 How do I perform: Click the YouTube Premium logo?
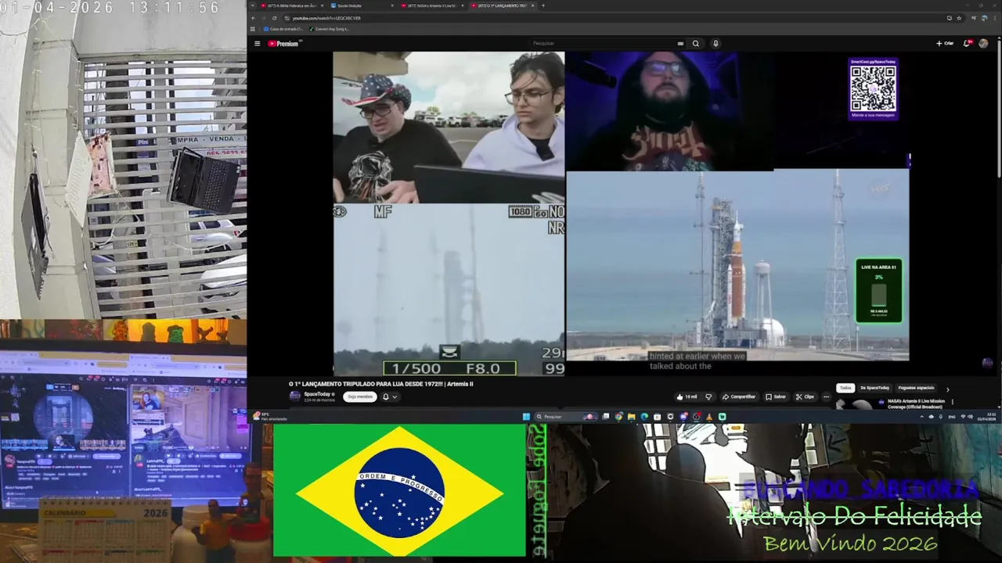283,44
